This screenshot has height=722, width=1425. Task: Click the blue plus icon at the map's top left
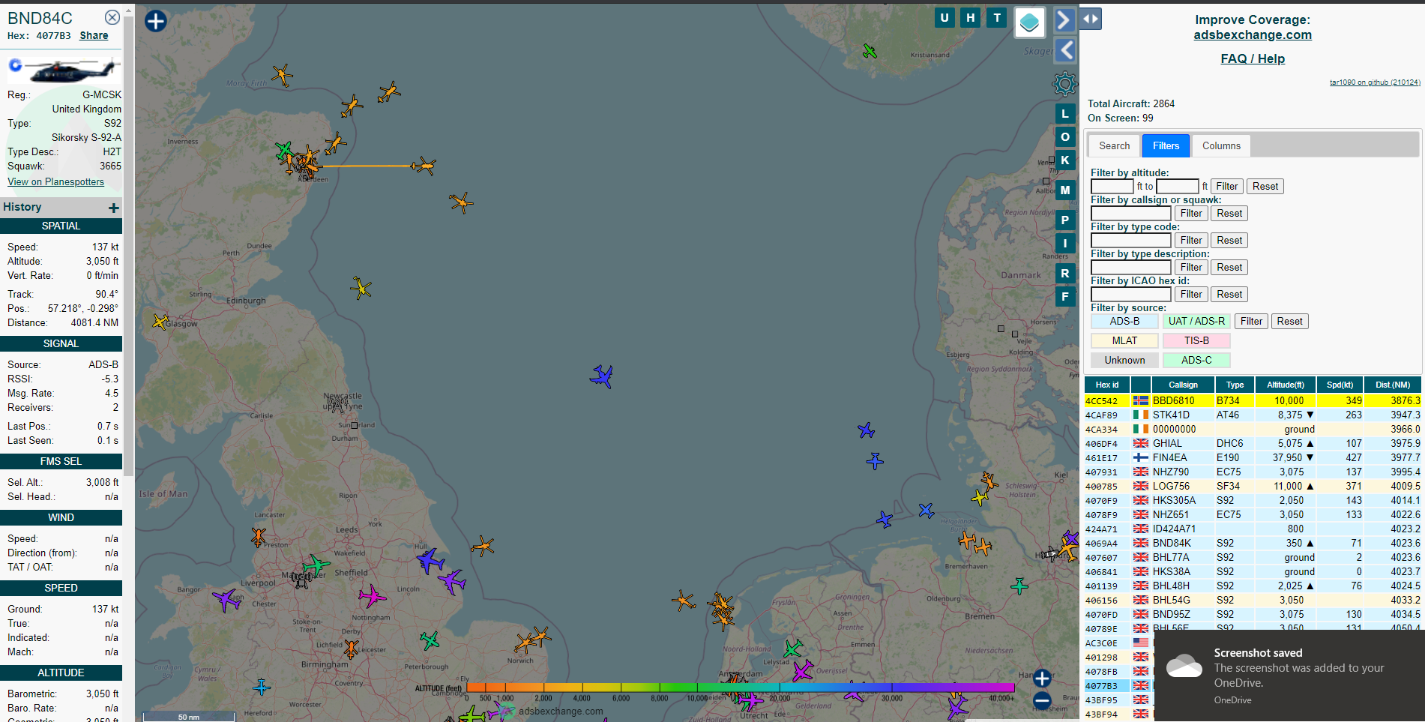click(x=155, y=21)
